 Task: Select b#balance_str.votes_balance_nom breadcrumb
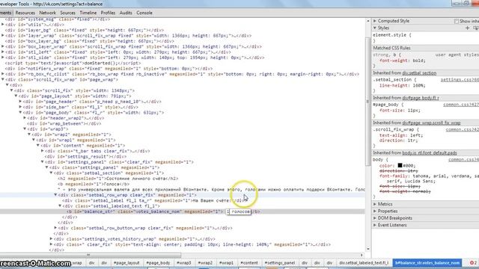(x=427, y=262)
